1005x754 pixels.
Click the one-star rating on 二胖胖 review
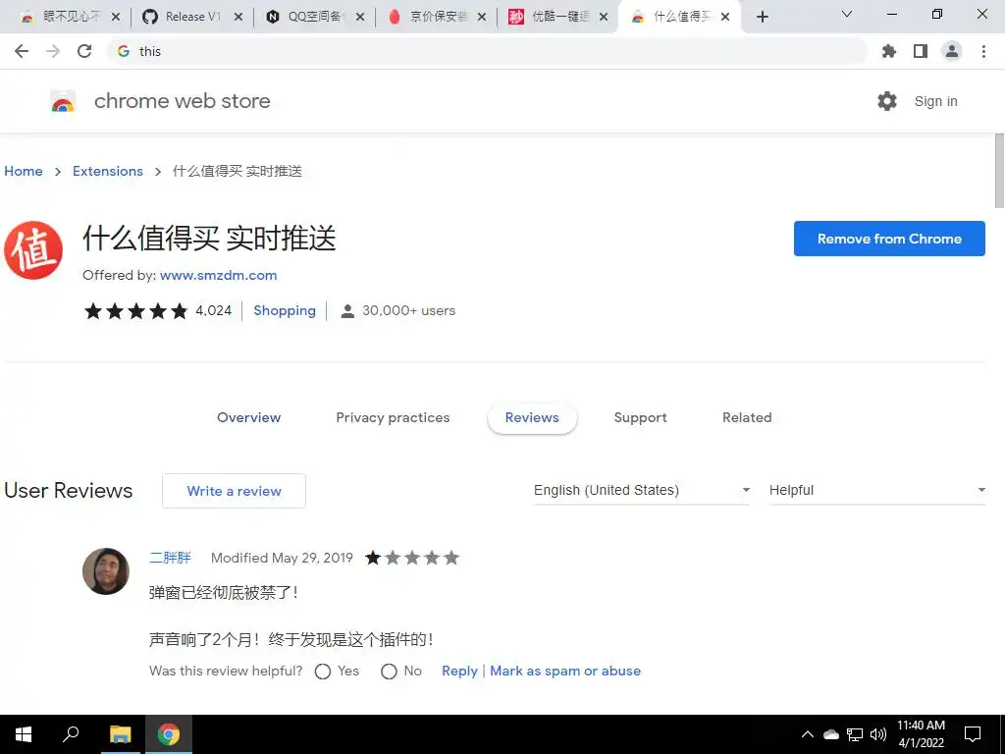(x=411, y=558)
